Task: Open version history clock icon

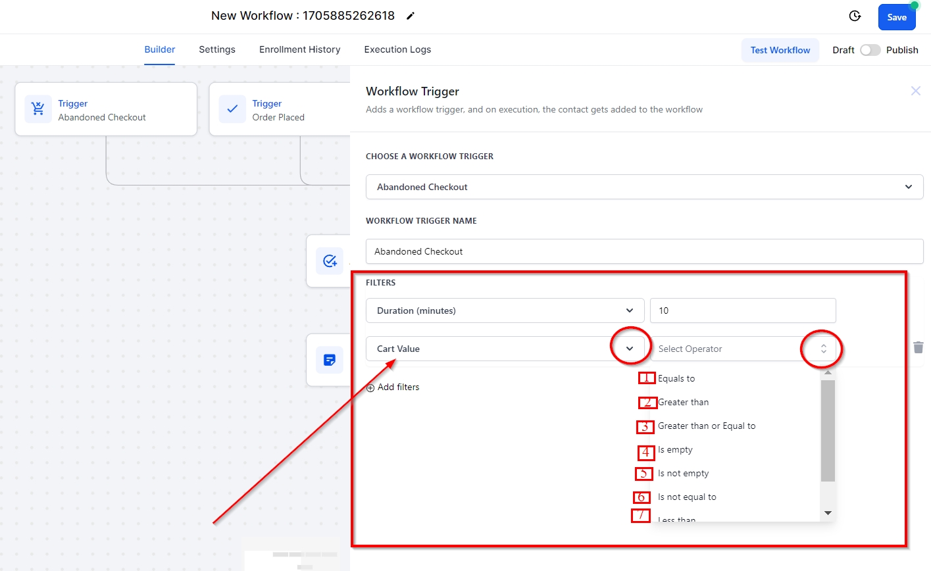Action: [x=855, y=16]
